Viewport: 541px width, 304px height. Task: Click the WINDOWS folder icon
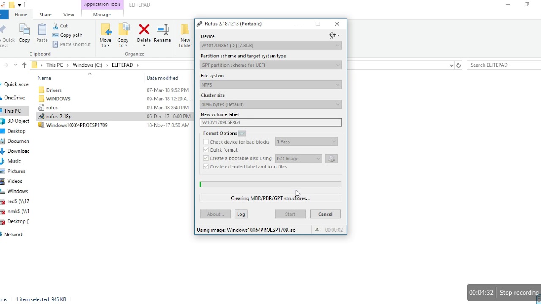(41, 99)
